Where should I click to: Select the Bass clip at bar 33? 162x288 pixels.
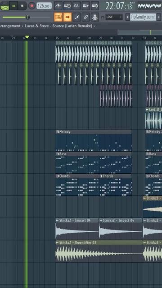click(x=154, y=162)
